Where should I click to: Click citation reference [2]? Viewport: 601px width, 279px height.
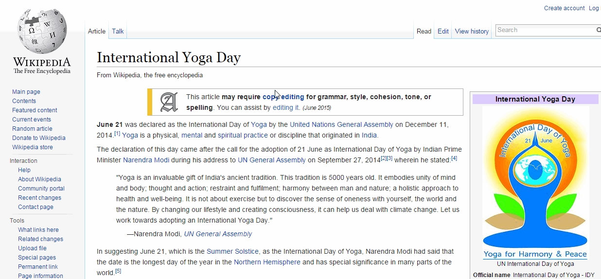[383, 158]
